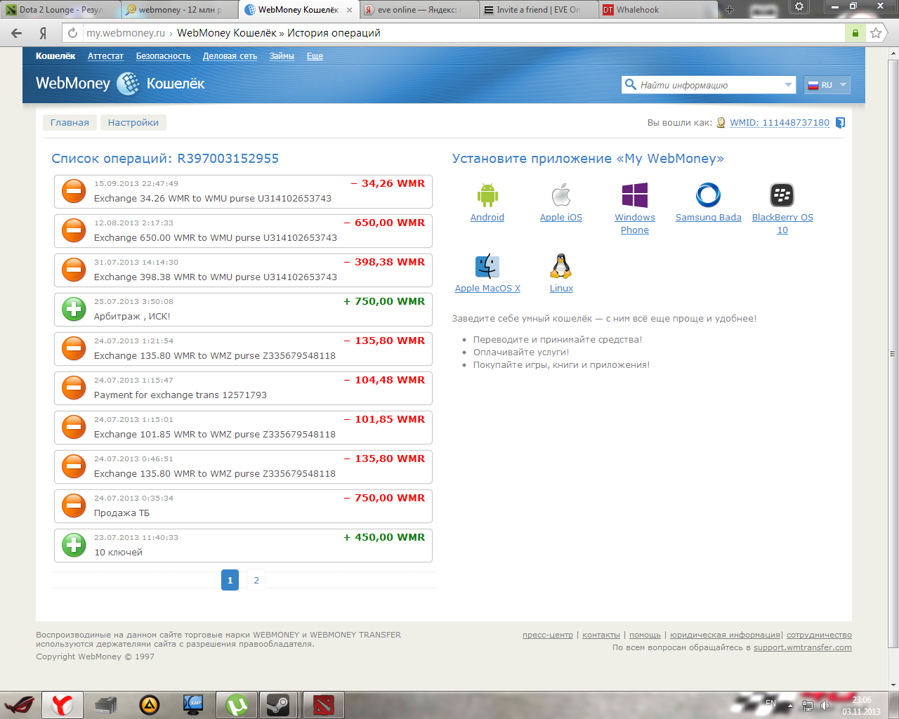Open the WMID: 111448737180 link
Viewport: 899px width, 719px height.
point(780,123)
